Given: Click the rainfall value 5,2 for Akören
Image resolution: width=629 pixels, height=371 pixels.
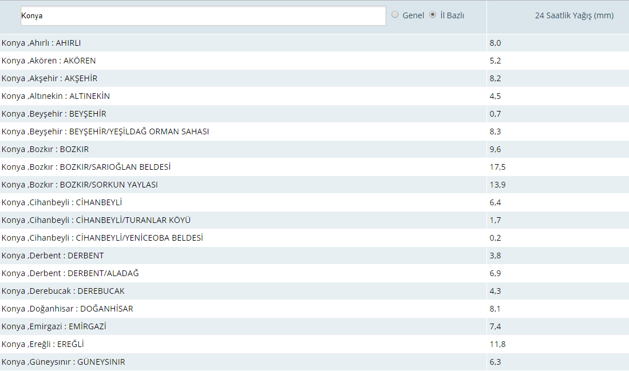Looking at the screenshot, I should (495, 61).
